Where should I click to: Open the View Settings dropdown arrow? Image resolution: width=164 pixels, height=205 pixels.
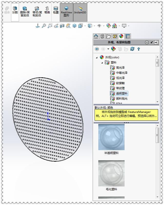pyautogui.click(x=129, y=26)
